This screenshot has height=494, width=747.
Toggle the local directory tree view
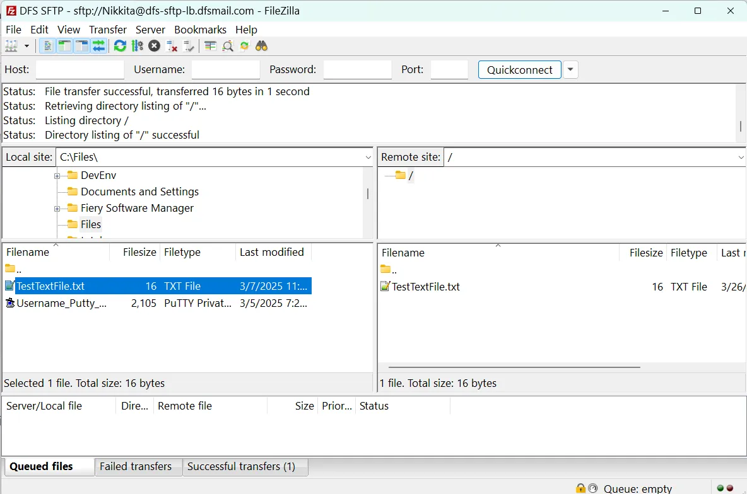64,46
